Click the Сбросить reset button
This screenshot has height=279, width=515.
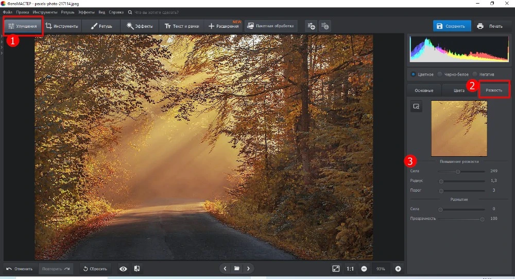[x=95, y=268]
